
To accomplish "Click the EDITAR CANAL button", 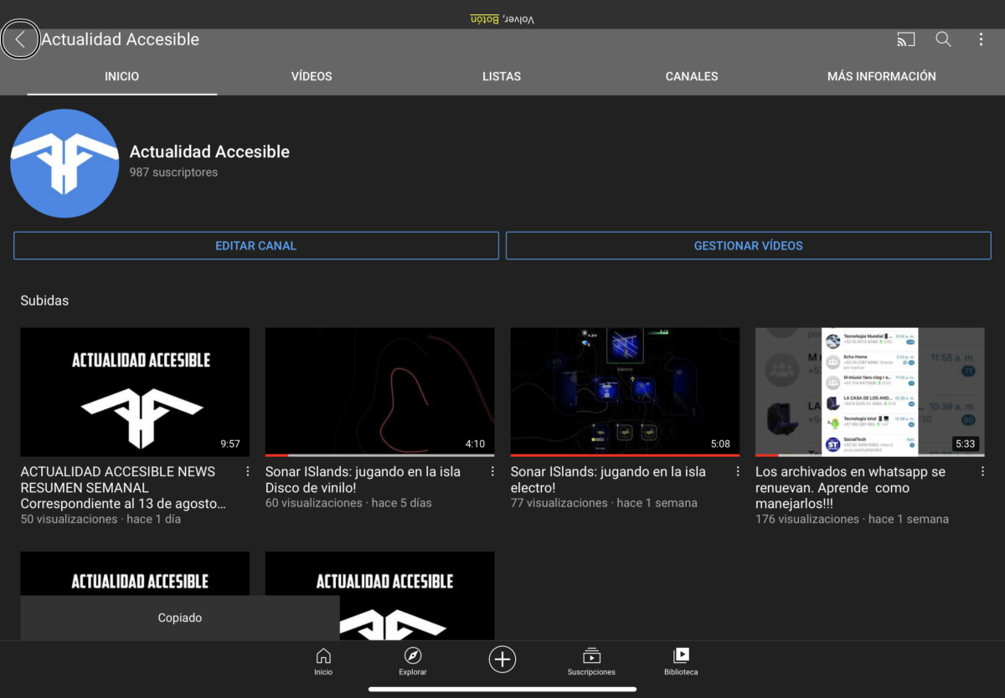I will pos(256,246).
